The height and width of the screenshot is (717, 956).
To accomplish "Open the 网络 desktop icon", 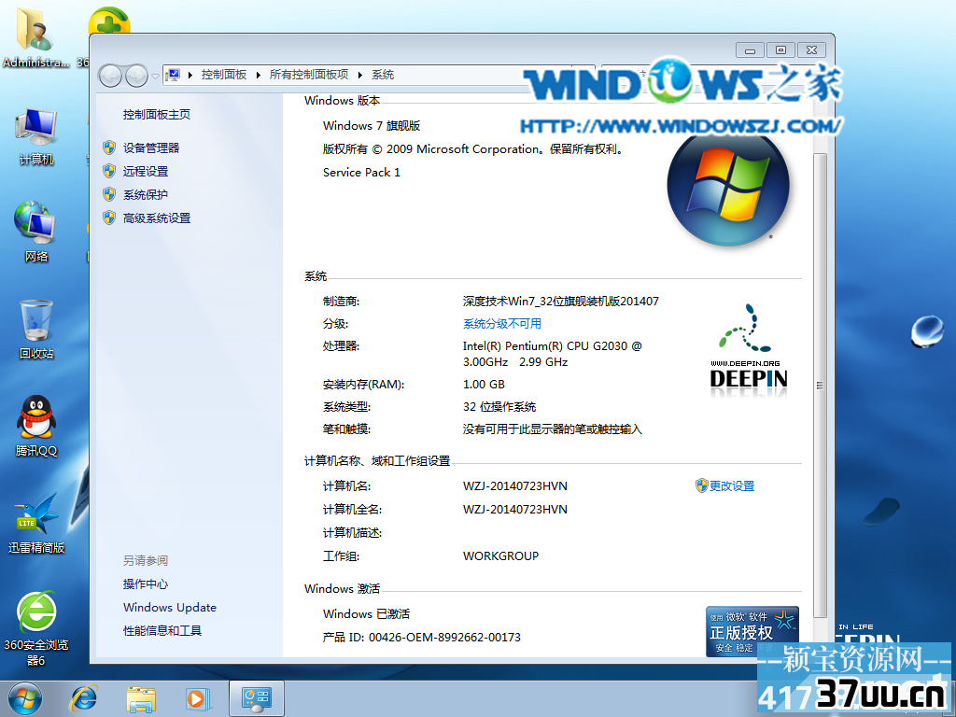I will click(x=36, y=232).
